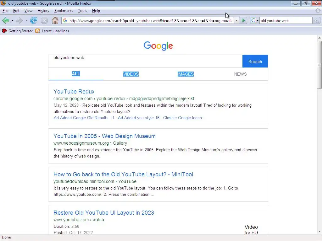Click the Google logo
Screen dimensions: 322x241
pyautogui.click(x=158, y=46)
